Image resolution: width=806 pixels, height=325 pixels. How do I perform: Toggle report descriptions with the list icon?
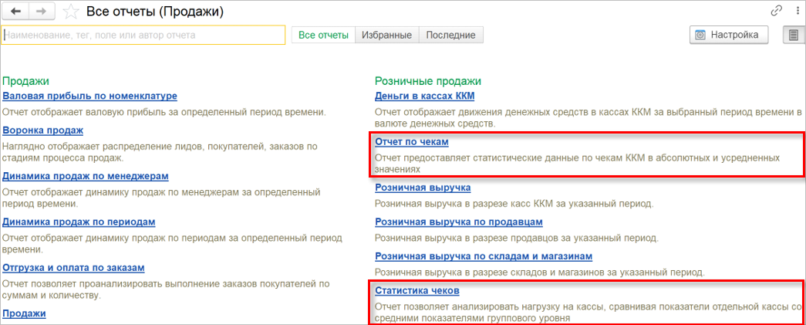pos(794,35)
